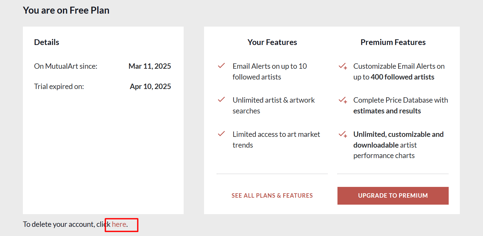The height and width of the screenshot is (236, 483).
Task: Click the 'On MutualArt since:' label
Action: tap(66, 66)
